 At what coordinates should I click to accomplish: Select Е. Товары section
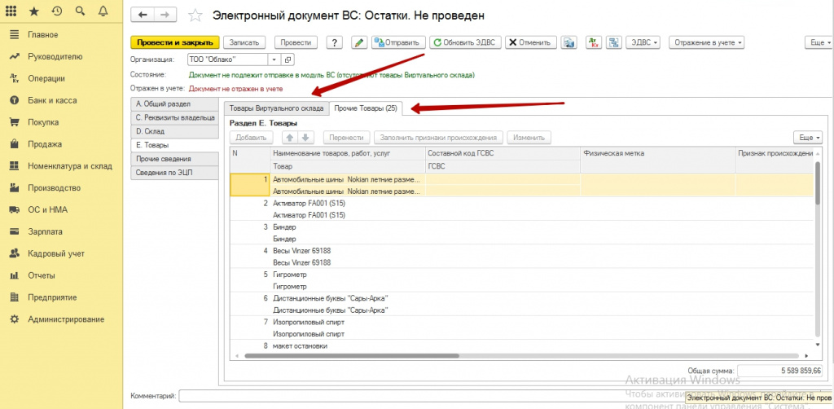coord(174,145)
